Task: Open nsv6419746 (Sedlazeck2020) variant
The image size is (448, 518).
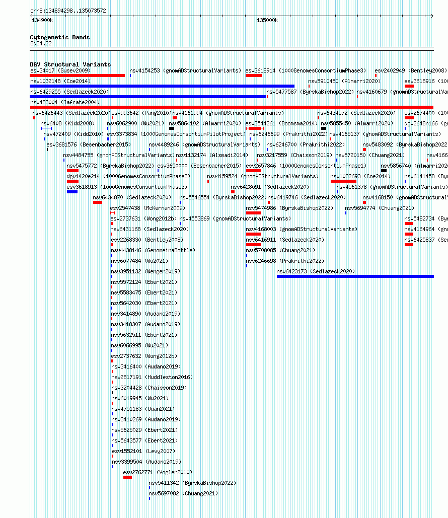Action: [x=307, y=197]
